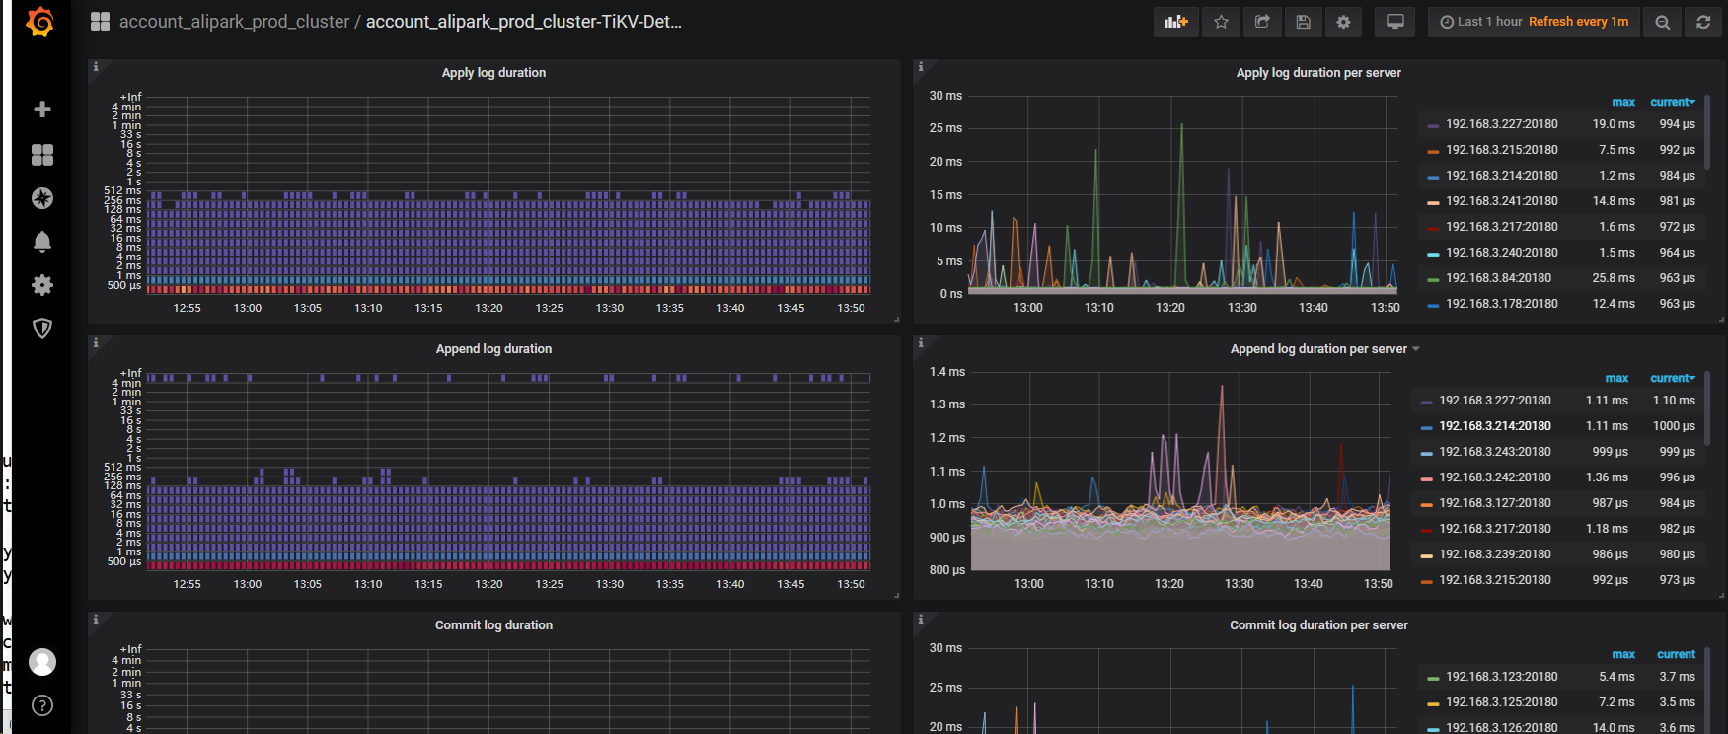Sort Apply log legend by current column
This screenshot has height=734, width=1728.
click(x=1671, y=102)
